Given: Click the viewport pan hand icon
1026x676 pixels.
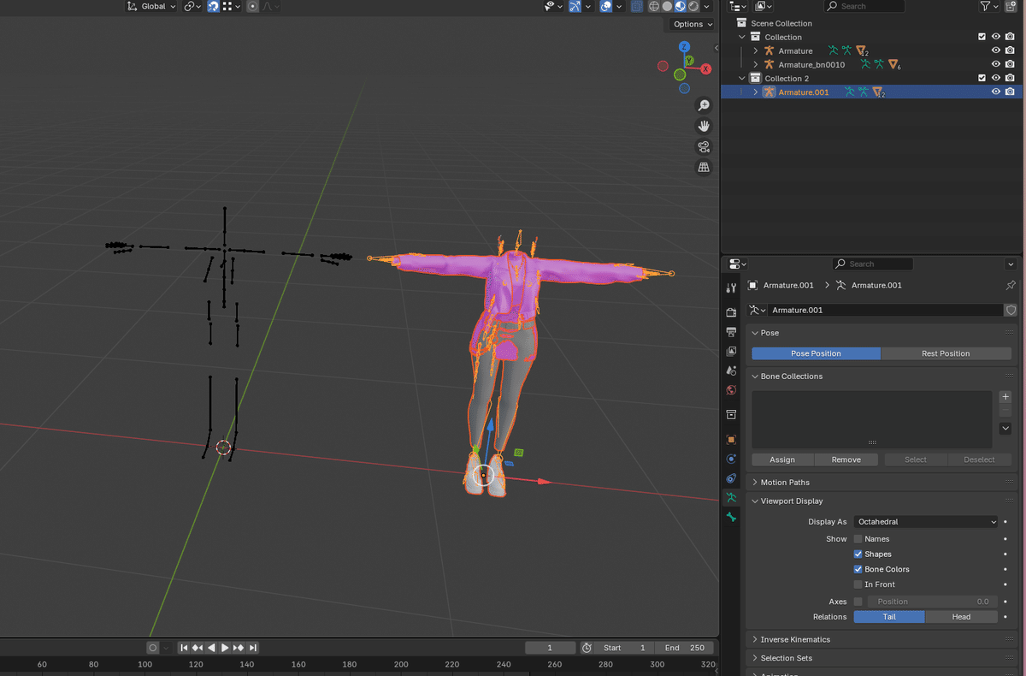Looking at the screenshot, I should 704,126.
